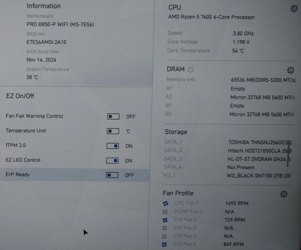Screen dimensions: 301x250
Task: Click the EZ On/Off section header
Action: [x=20, y=96]
